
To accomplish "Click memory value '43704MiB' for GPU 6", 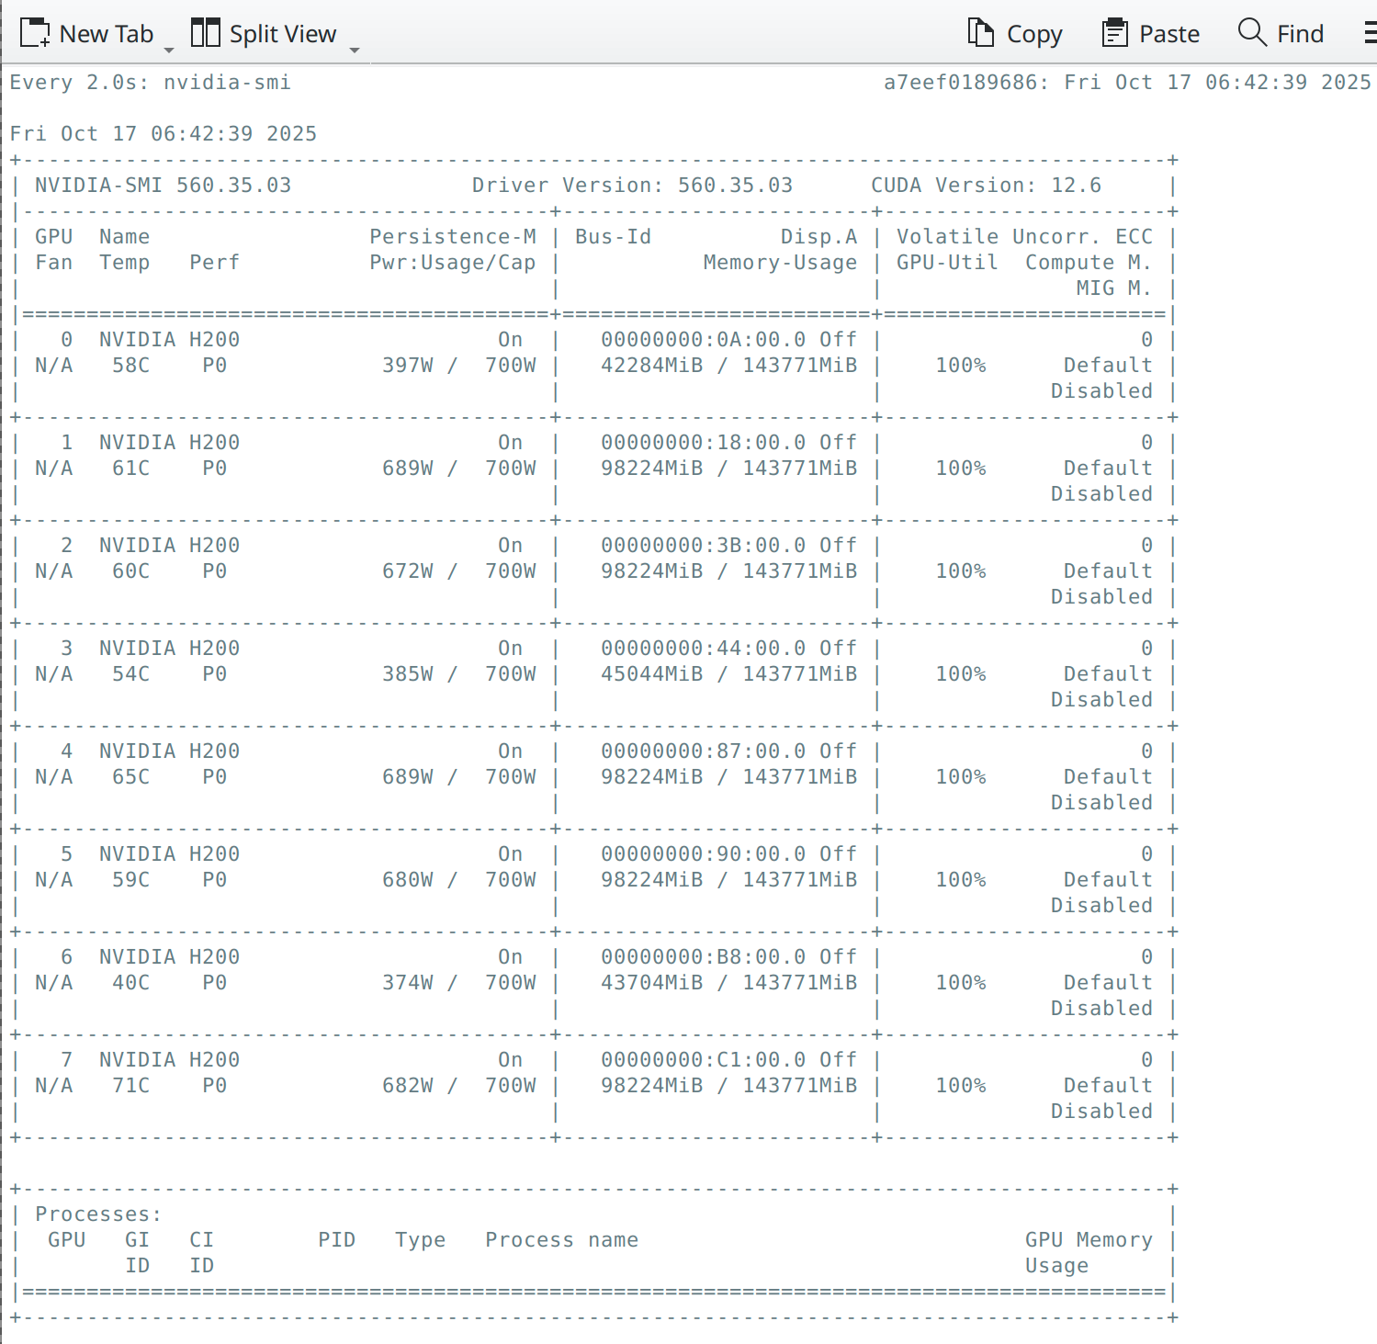I will [x=652, y=983].
